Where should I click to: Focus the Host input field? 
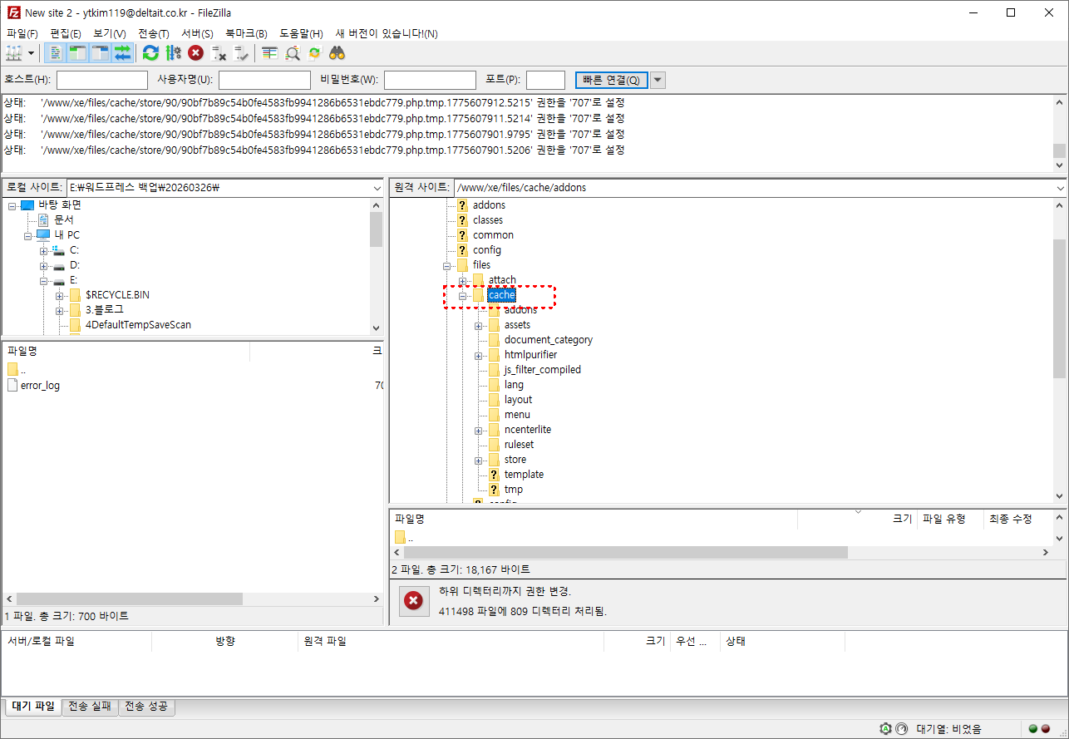(x=102, y=80)
